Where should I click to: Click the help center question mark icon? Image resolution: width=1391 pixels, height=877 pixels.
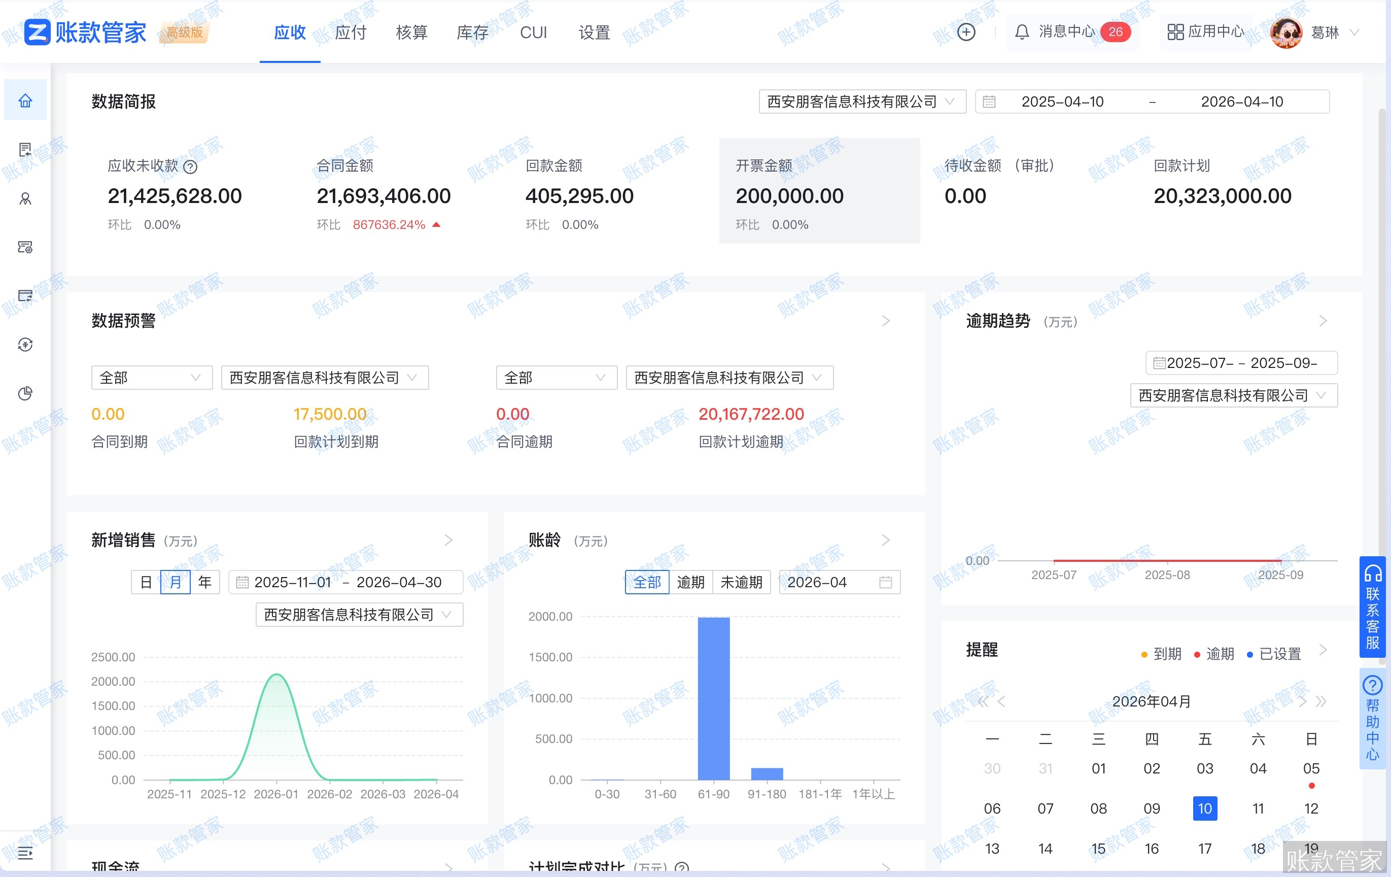1373,686
